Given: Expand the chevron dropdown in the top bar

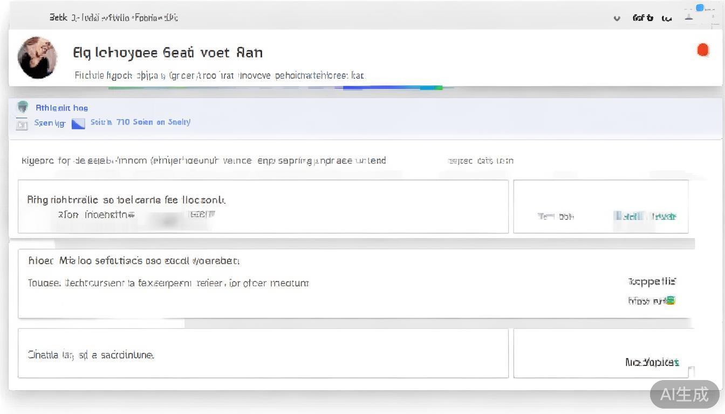Looking at the screenshot, I should pyautogui.click(x=617, y=18).
